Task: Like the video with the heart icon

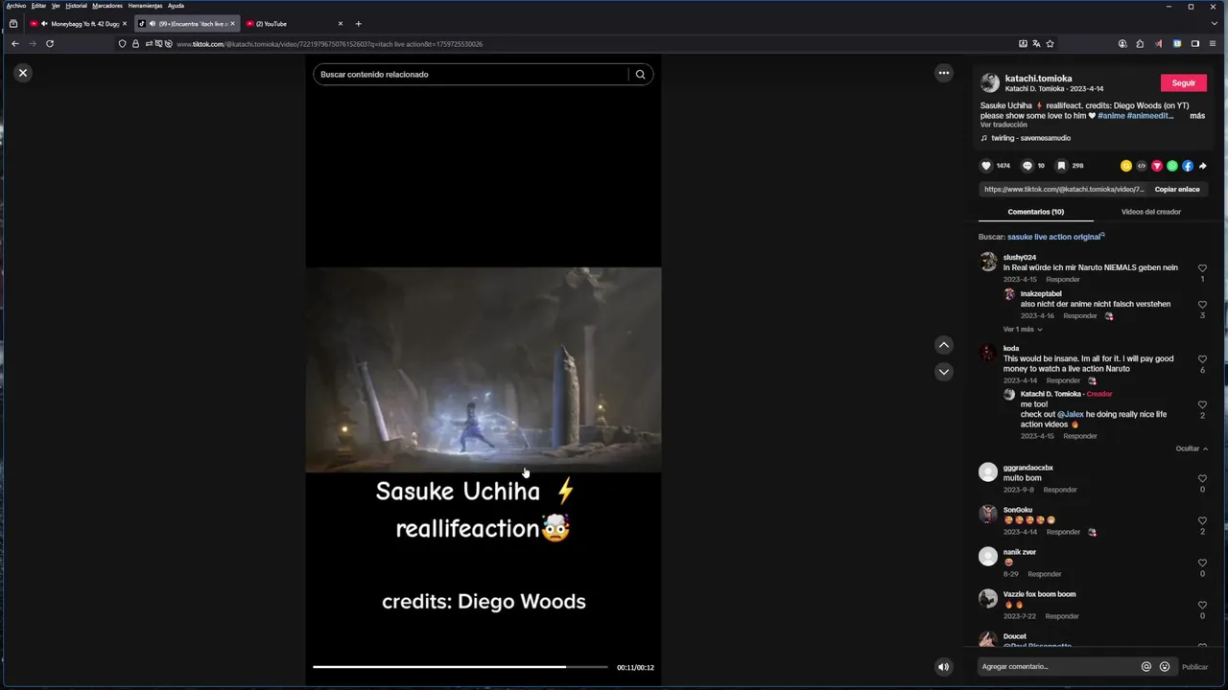Action: click(986, 166)
